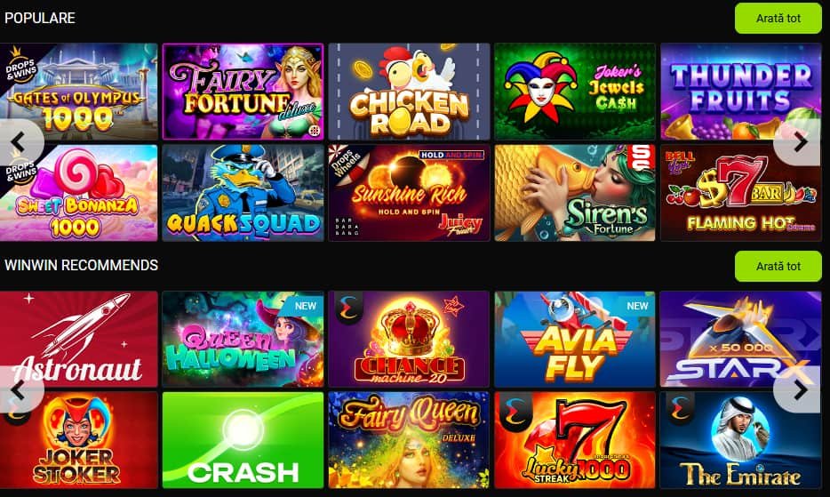Open The Emirate game tile
Viewport: 830px width, 497px height.
pos(741,440)
